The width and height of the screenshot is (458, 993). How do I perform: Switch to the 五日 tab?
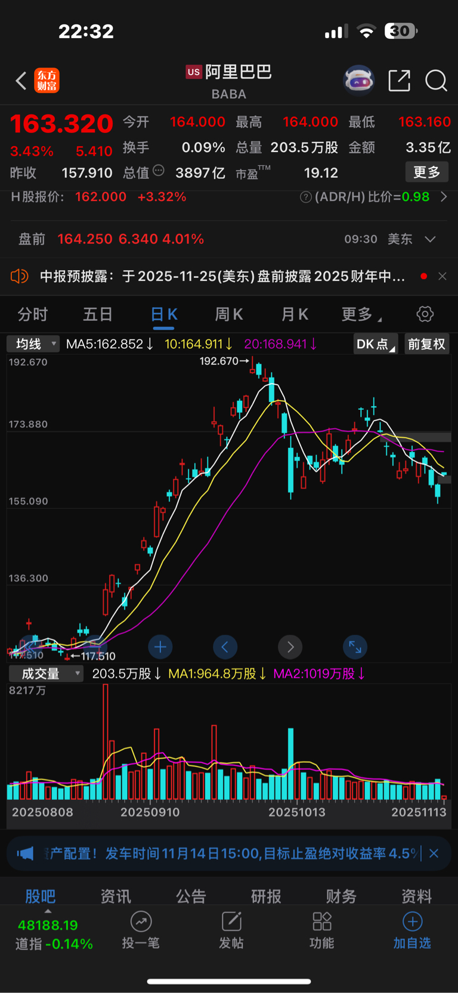98,314
